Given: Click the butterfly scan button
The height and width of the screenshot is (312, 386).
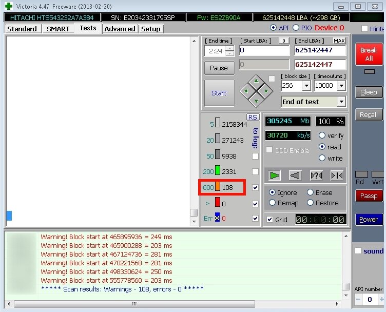Looking at the screenshot, I should coord(337,175).
